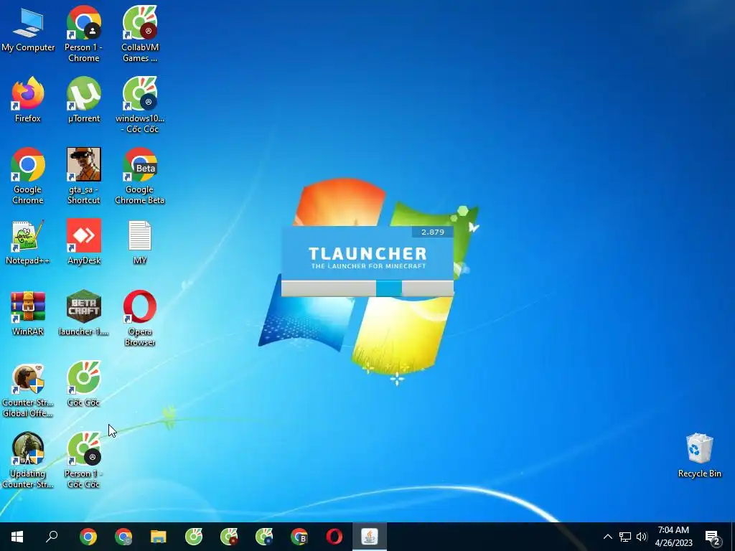Open the volume control in system tray
Screen dimensions: 735x551
pos(642,537)
